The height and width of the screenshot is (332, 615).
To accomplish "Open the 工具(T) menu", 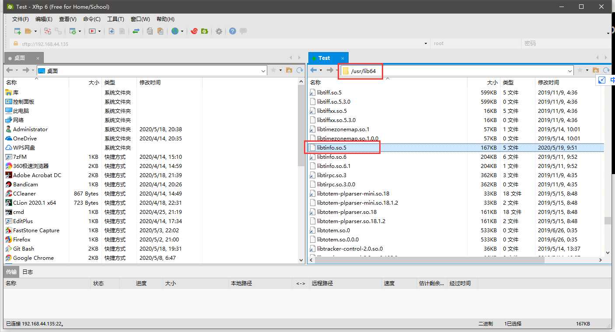I will tap(115, 19).
